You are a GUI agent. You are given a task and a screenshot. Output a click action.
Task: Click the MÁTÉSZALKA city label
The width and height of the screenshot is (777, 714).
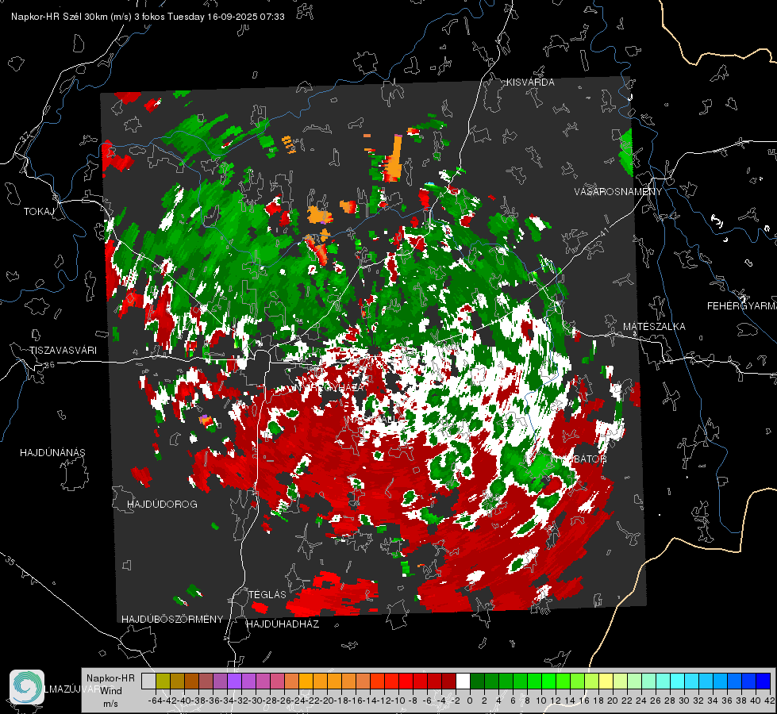pos(654,327)
